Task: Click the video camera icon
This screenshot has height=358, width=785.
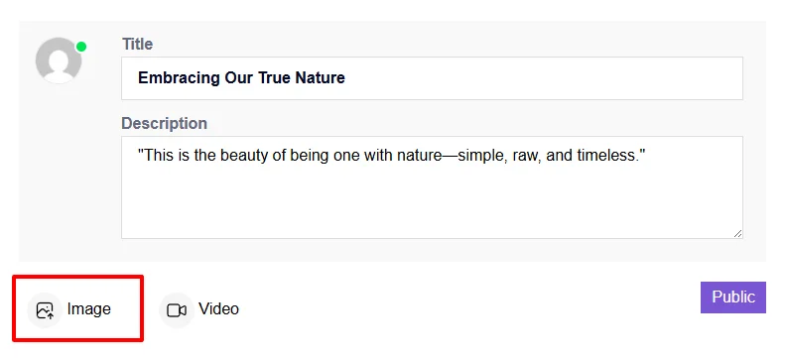Action: (x=177, y=310)
